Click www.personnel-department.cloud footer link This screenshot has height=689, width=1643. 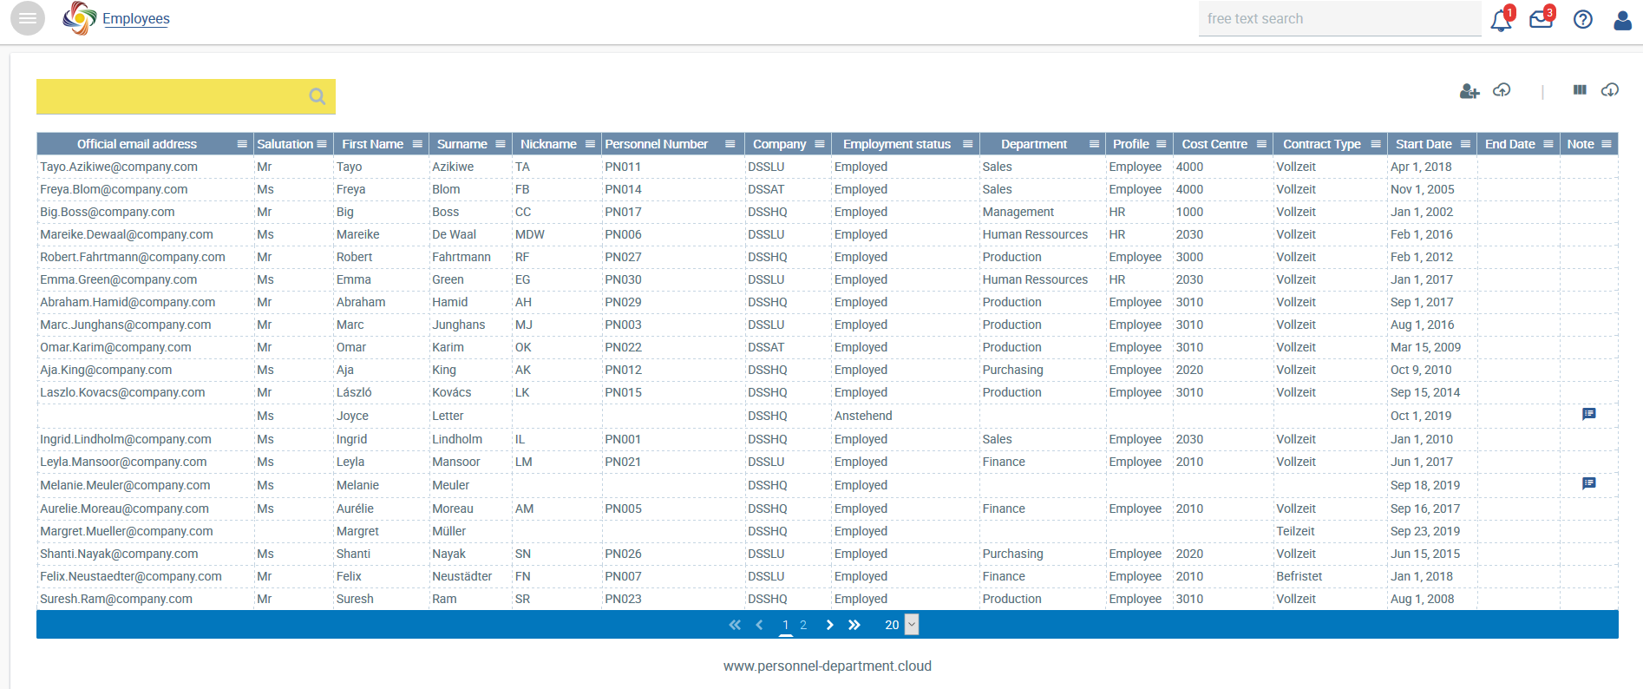click(x=828, y=666)
